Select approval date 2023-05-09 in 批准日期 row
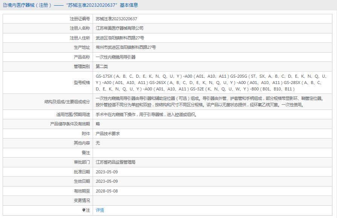The image size is (337, 218). 107,172
